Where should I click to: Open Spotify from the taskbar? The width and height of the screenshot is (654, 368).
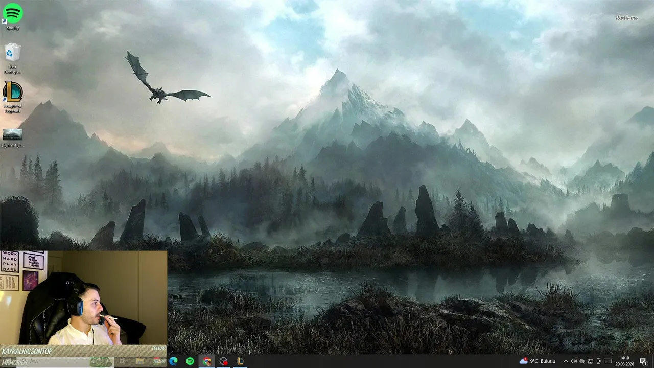coord(190,361)
